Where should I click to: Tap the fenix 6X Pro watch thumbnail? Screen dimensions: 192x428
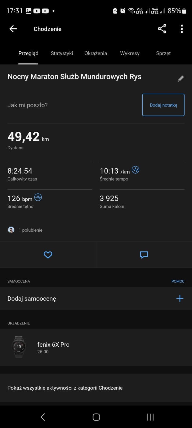19,347
